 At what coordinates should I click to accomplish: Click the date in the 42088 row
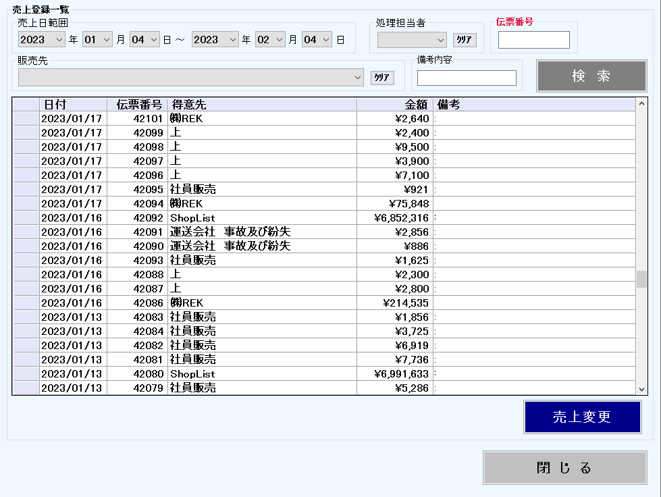[x=72, y=274]
